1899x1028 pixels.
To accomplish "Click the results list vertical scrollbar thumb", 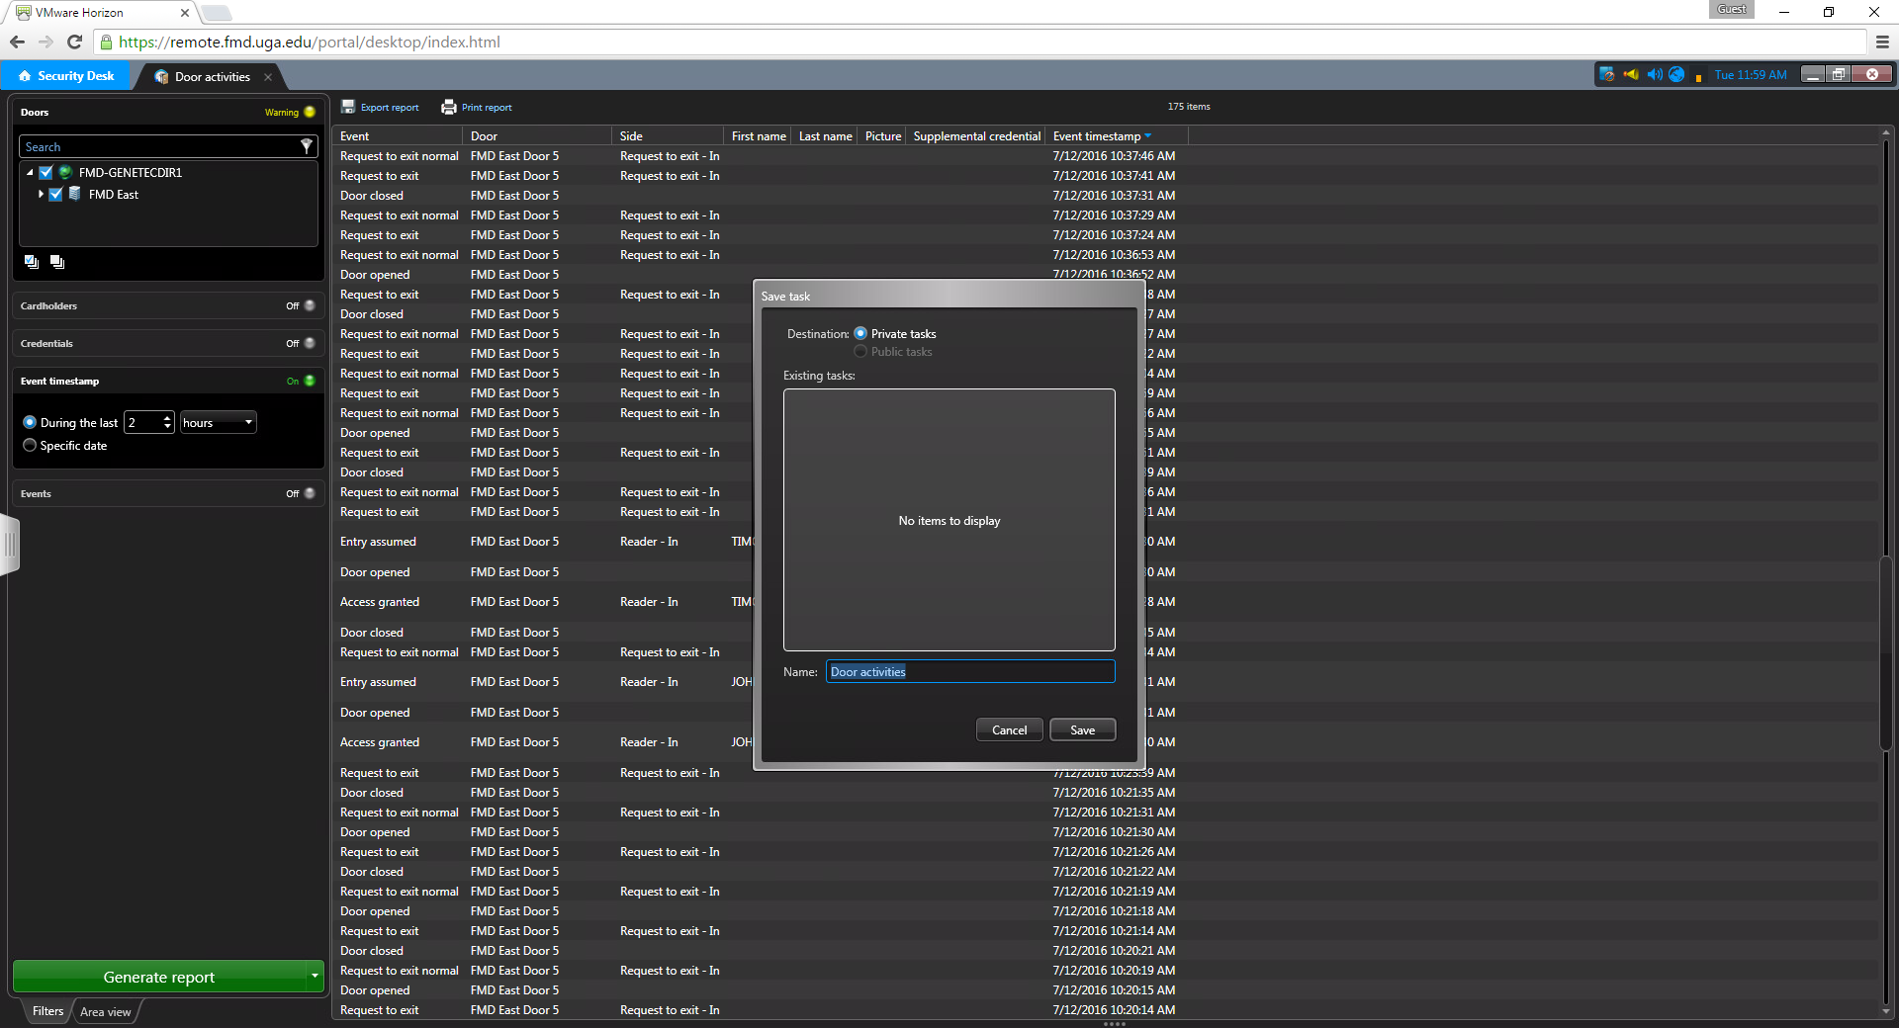I will (1886, 652).
